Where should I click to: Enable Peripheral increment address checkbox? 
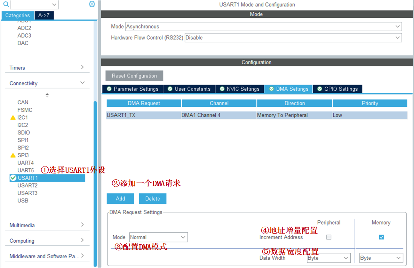tap(329, 237)
